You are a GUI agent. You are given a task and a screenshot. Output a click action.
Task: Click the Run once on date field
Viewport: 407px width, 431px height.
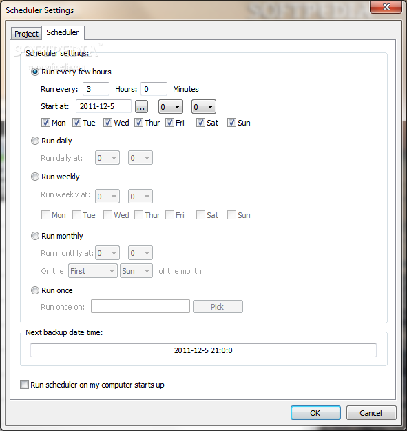click(x=140, y=306)
